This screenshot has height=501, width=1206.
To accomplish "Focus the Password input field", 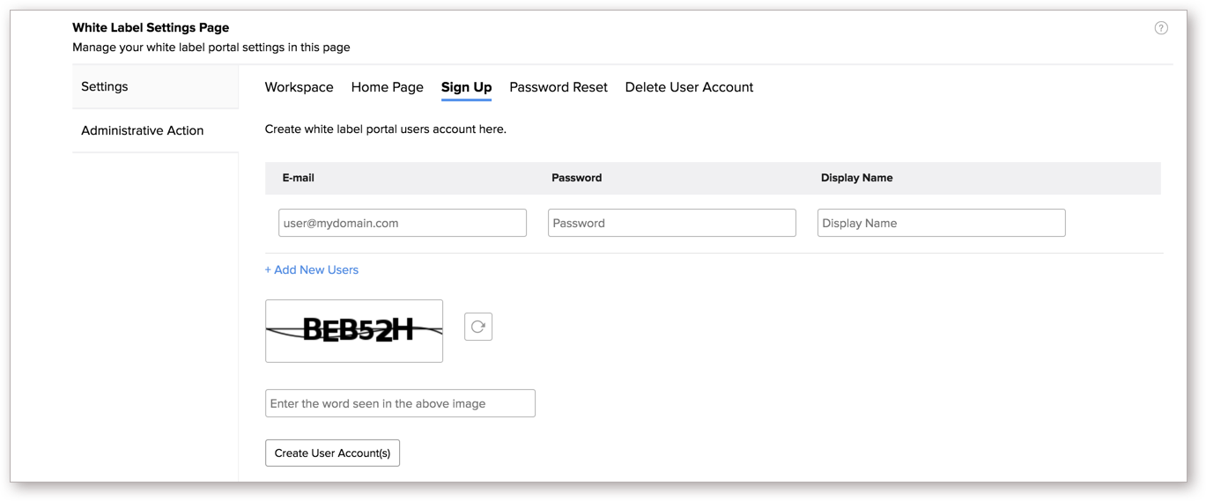I will click(671, 223).
